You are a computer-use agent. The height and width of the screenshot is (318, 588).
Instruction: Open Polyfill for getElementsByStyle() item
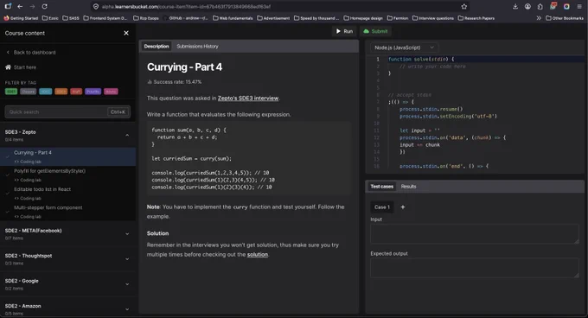click(67, 175)
